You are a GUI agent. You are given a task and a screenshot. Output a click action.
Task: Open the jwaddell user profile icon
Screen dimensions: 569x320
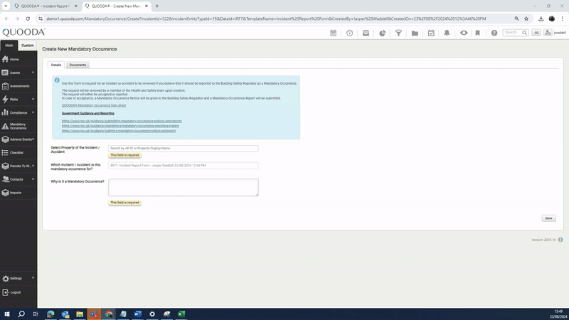pos(548,33)
